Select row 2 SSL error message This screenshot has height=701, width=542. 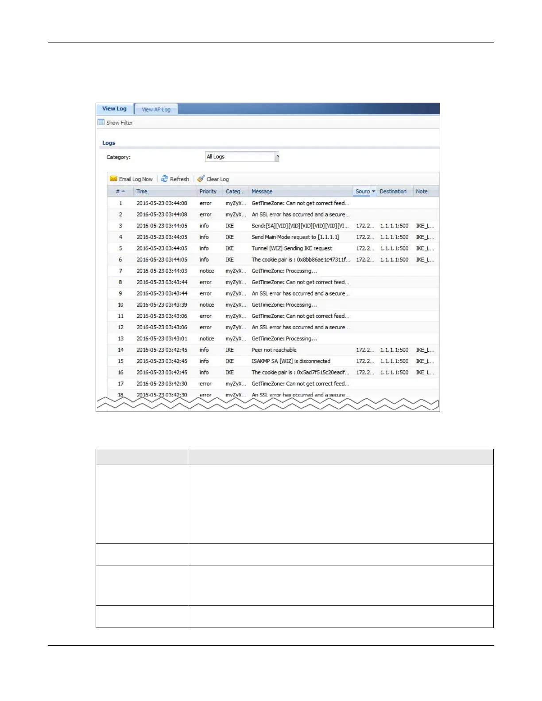[x=300, y=214]
